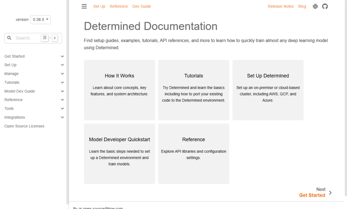
Task: Toggle the hamburger sidebar menu icon
Action: 84,6
